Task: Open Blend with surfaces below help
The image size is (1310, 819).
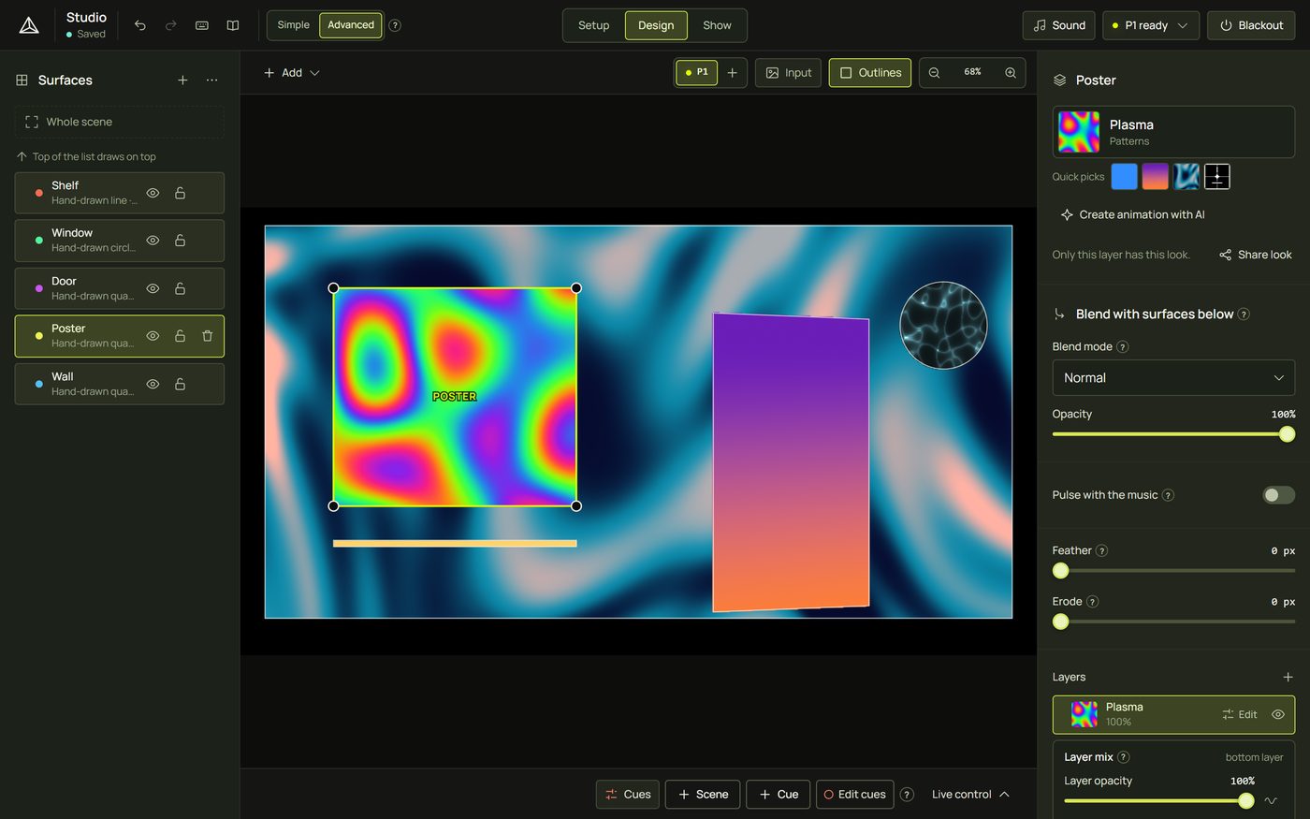Action: 1244,314
